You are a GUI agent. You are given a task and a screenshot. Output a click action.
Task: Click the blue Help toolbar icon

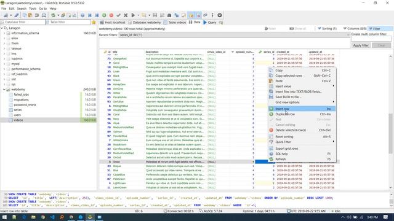pos(82,15)
